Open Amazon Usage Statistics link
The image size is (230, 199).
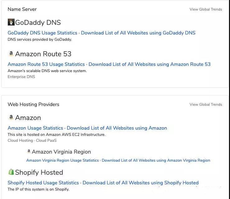click(35, 128)
